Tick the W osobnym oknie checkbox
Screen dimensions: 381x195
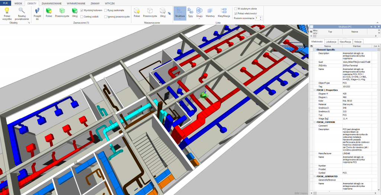point(236,9)
